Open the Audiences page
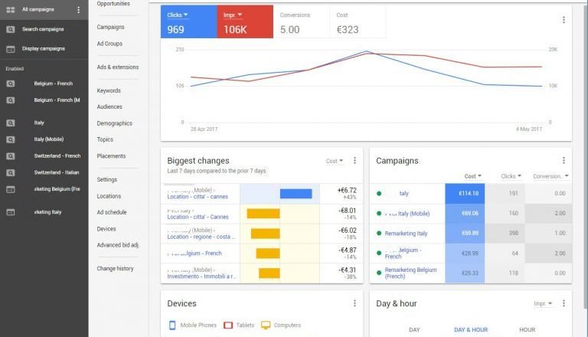 109,107
